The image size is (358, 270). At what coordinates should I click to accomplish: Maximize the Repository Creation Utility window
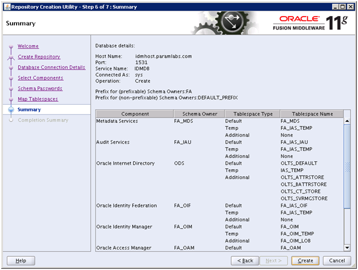343,7
